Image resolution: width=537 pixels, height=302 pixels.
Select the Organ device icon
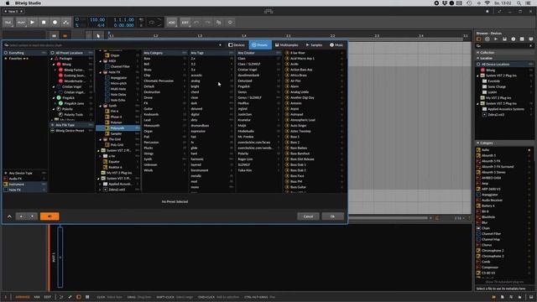click(107, 55)
